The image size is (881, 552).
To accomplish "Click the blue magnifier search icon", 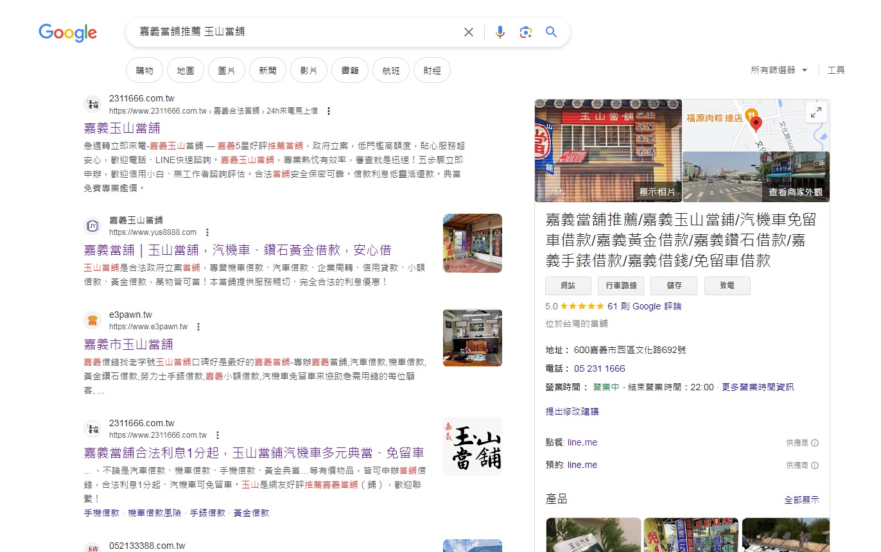I will (x=551, y=32).
